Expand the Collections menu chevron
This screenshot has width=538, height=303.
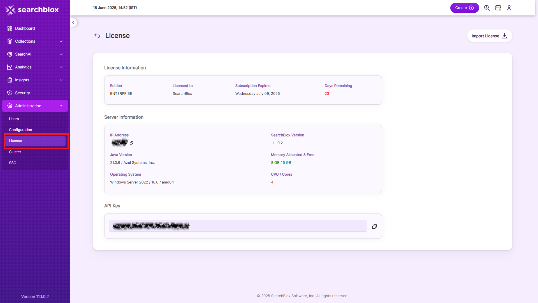(x=61, y=41)
